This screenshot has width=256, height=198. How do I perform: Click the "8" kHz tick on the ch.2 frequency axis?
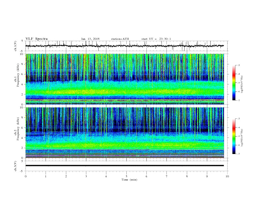click(x=23, y=118)
